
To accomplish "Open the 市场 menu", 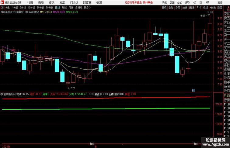I will 41,2.
